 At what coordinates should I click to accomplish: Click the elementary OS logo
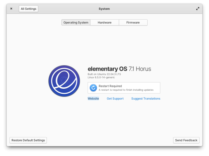pyautogui.click(x=64, y=81)
